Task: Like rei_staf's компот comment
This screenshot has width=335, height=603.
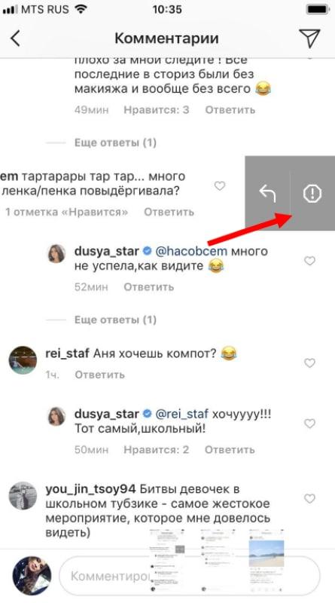Action: (309, 363)
